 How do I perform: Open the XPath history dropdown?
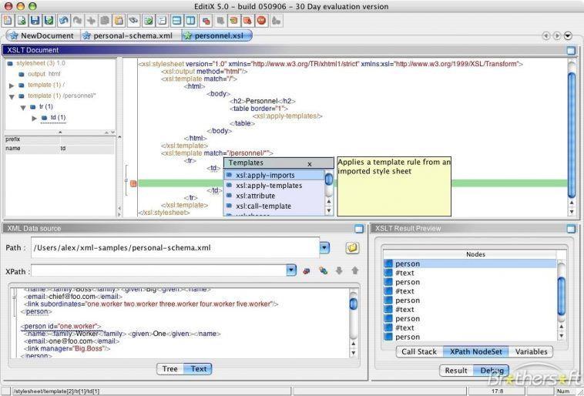coord(291,270)
